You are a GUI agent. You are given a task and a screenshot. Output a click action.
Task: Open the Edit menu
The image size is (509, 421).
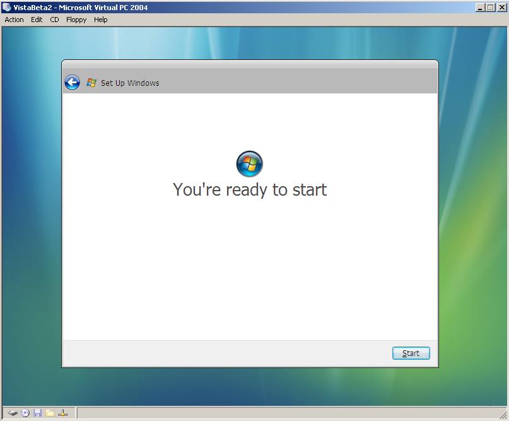[x=37, y=20]
